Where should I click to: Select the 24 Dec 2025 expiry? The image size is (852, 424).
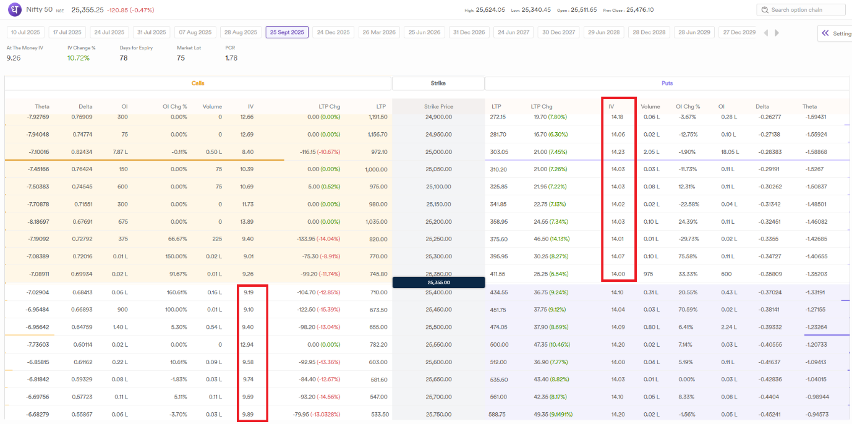tap(334, 32)
